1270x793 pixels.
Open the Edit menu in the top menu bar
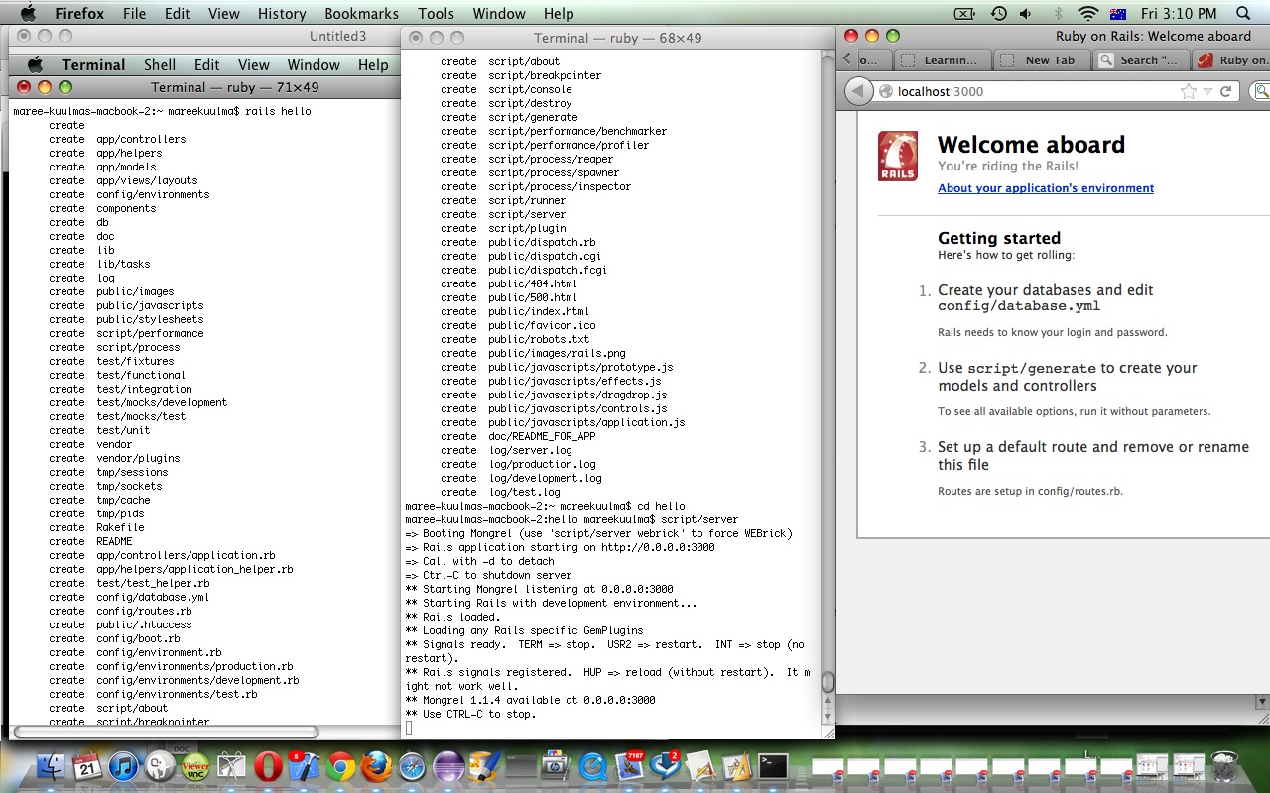tap(178, 13)
